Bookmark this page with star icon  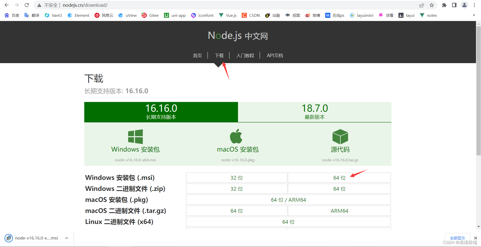pyautogui.click(x=432, y=5)
